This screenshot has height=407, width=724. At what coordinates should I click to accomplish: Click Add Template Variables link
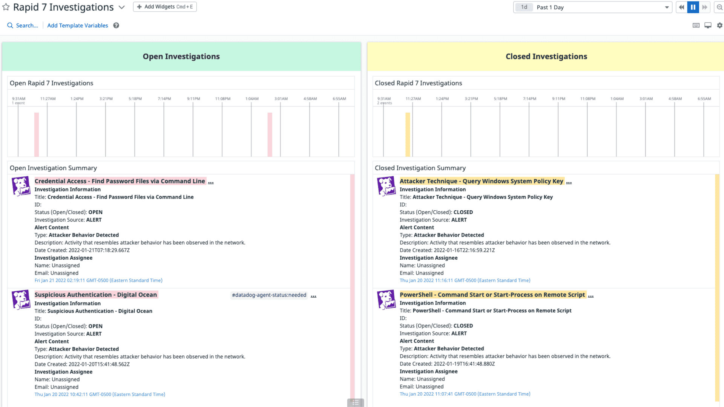[77, 25]
